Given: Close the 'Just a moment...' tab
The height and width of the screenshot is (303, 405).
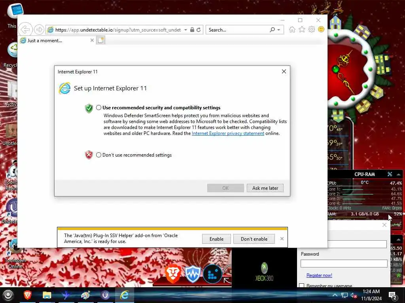Looking at the screenshot, I should [x=92, y=40].
